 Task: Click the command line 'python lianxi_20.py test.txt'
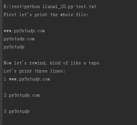[60, 7]
